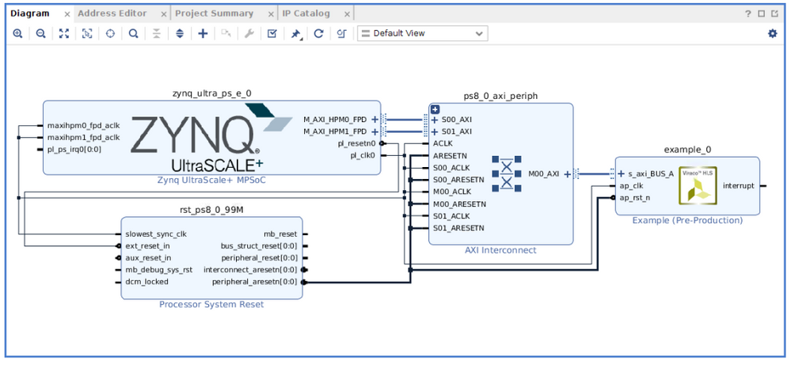Click the Validate Design checkmark icon

(272, 33)
